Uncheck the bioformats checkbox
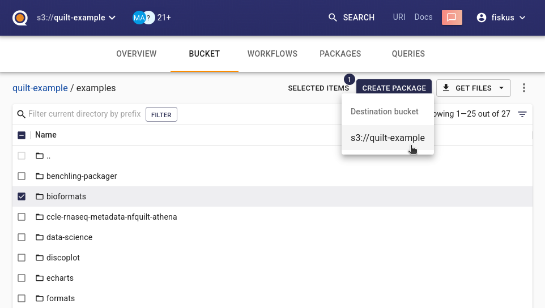 [x=22, y=196]
